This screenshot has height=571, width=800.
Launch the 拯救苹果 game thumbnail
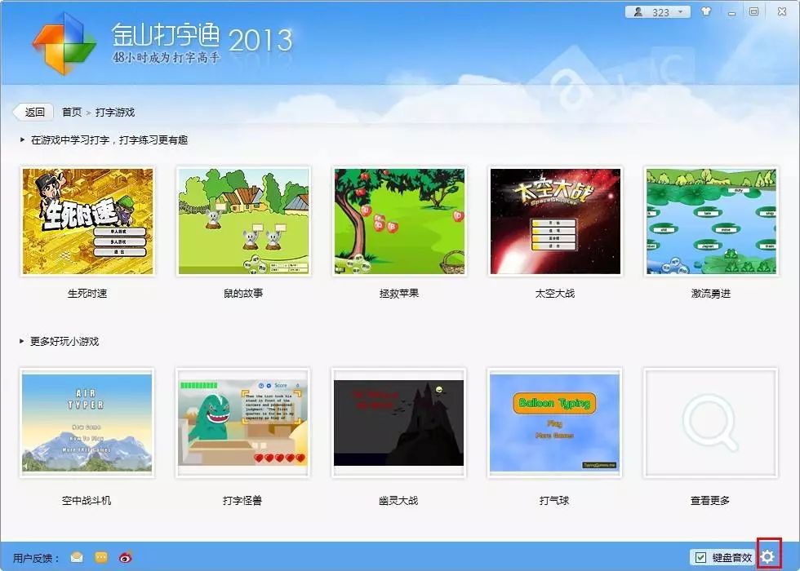[x=399, y=221]
